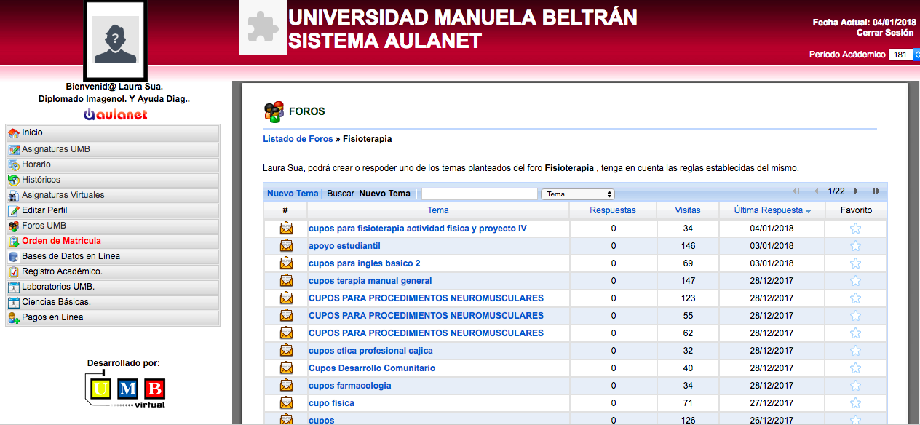Click inside the forum search input field
Screen dimensions: 920x425
[x=478, y=194]
